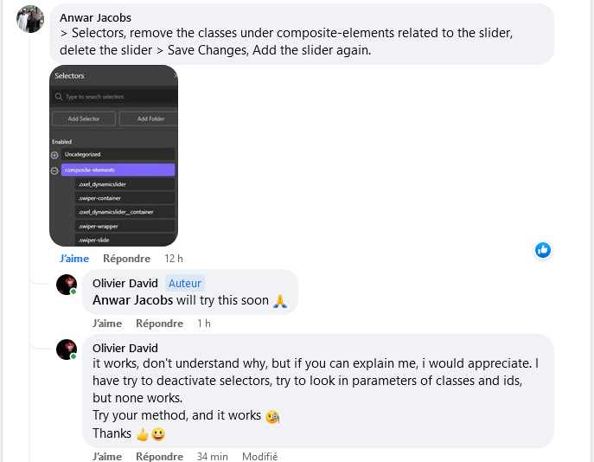Screen dimensions: 594x462
Task: Click Répondre under the 'it works' comment
Action: tap(159, 456)
